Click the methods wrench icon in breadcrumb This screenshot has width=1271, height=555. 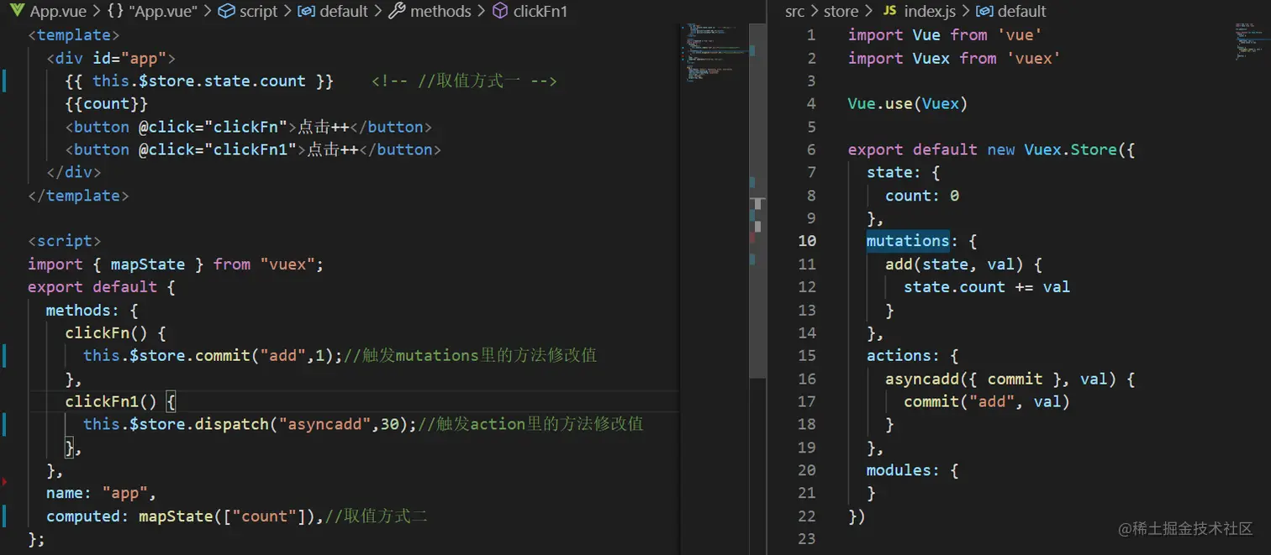pyautogui.click(x=397, y=11)
